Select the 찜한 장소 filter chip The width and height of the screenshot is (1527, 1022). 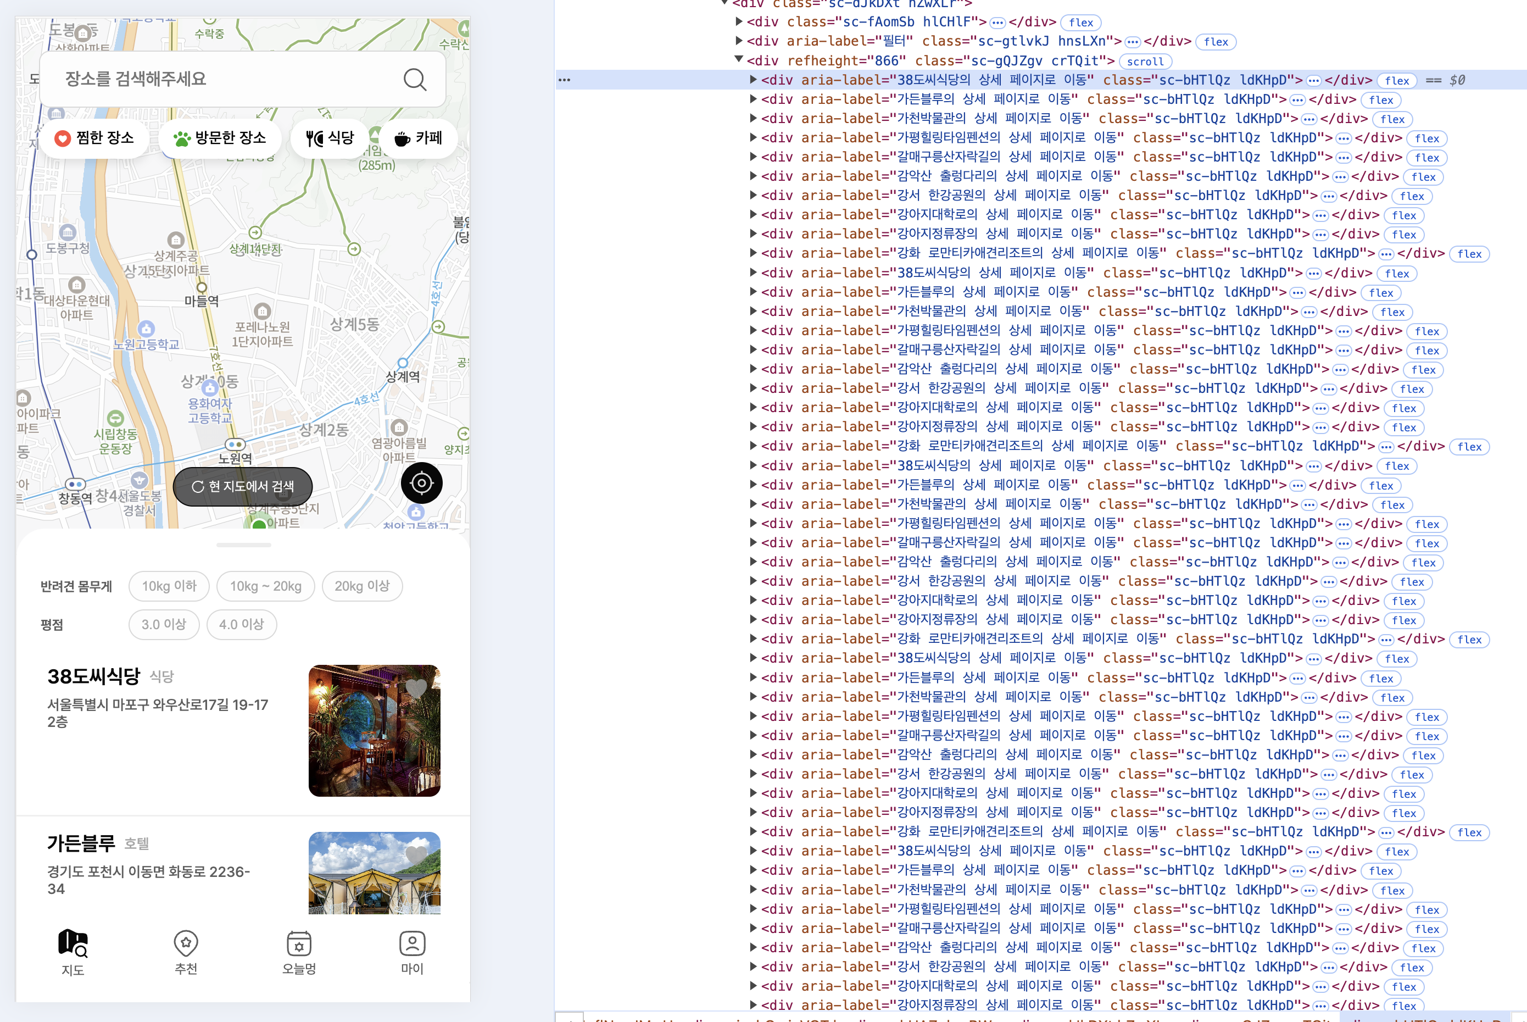coord(94,138)
